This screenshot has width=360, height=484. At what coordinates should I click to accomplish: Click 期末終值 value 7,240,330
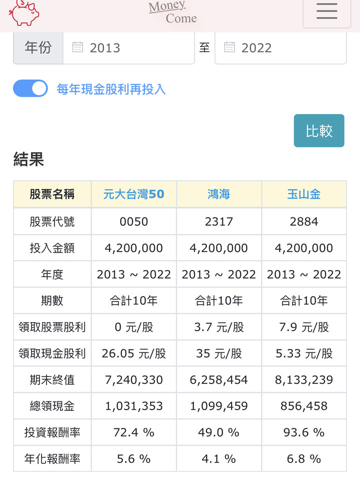[133, 380]
